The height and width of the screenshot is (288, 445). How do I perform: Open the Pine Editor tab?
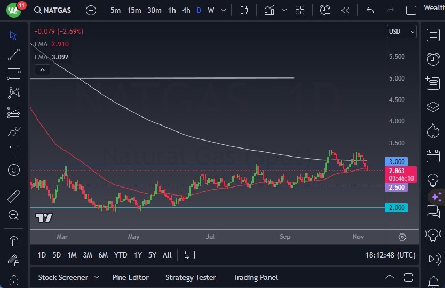tap(130, 277)
